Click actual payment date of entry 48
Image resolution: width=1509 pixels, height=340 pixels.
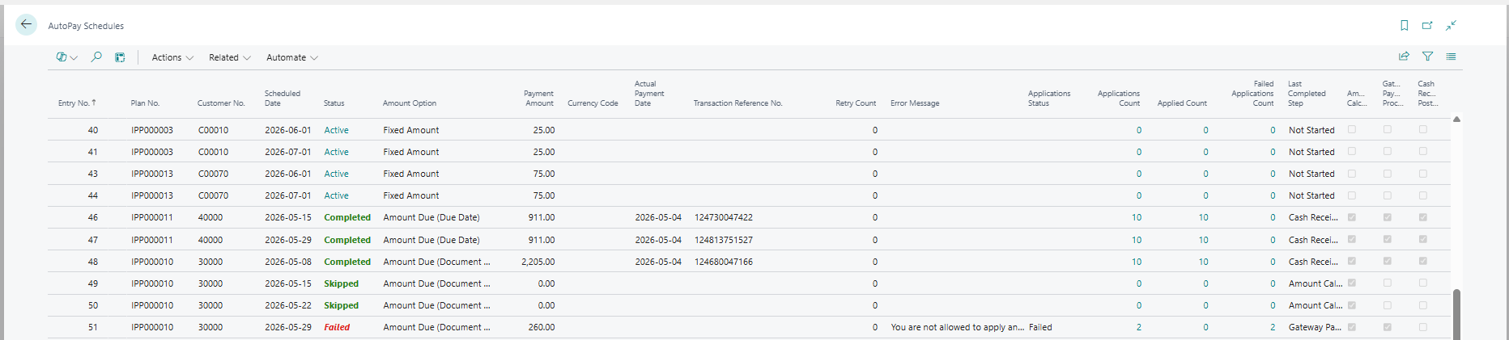click(658, 262)
